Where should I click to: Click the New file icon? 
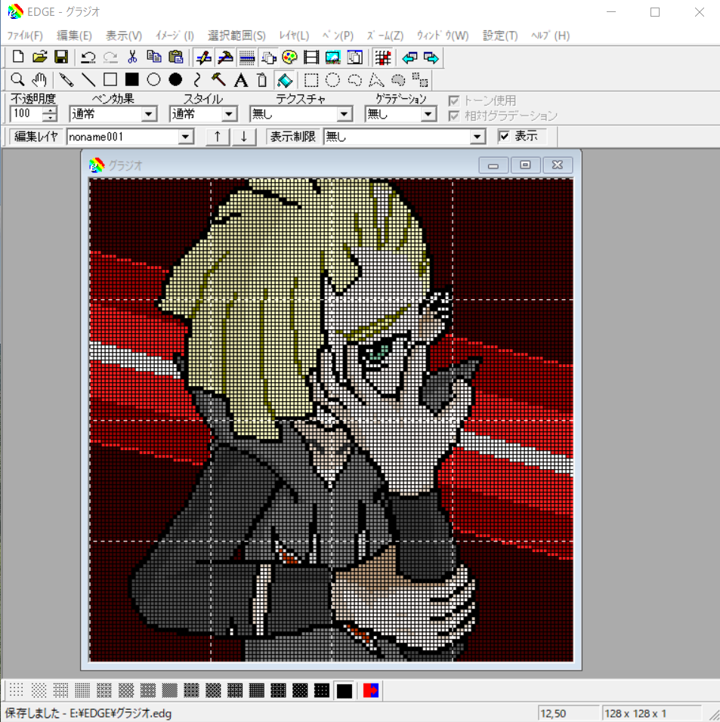17,57
